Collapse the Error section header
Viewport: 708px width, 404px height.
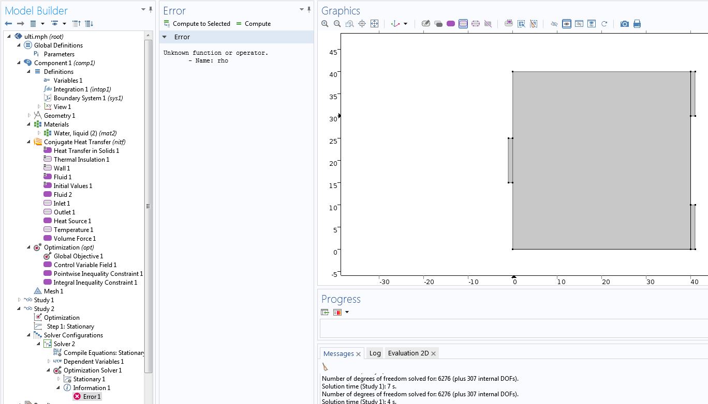pyautogui.click(x=165, y=37)
